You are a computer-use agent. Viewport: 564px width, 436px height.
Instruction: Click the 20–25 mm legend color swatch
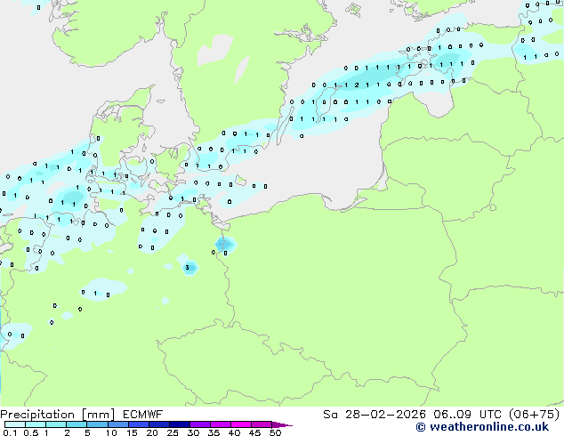[x=159, y=424]
